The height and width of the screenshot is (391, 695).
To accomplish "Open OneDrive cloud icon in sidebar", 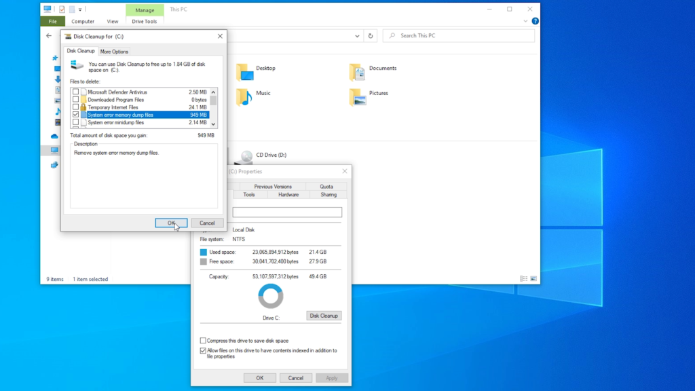I will [x=54, y=136].
